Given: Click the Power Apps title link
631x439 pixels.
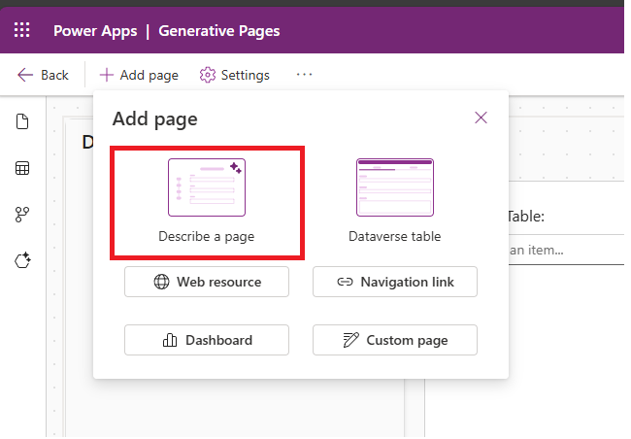Looking at the screenshot, I should pos(95,31).
